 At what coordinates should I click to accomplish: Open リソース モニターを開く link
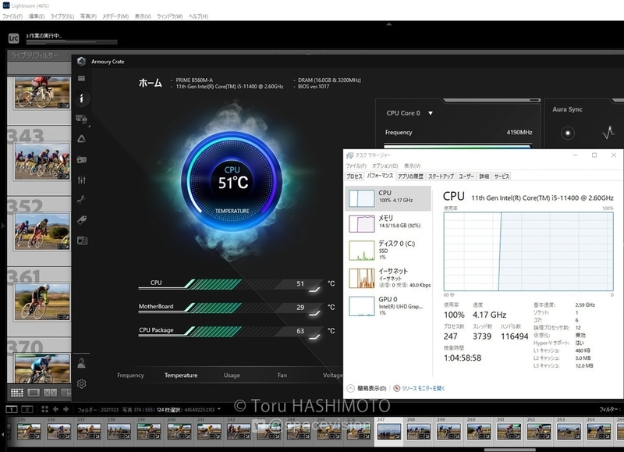tap(424, 388)
